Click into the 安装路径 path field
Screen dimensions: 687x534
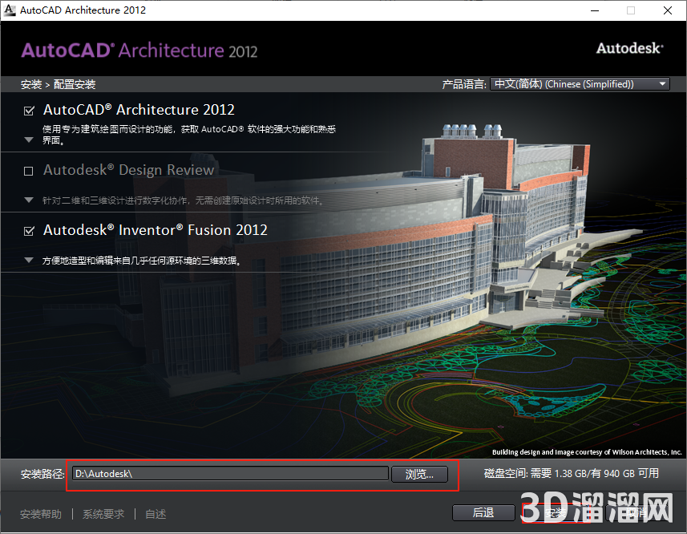pos(229,474)
